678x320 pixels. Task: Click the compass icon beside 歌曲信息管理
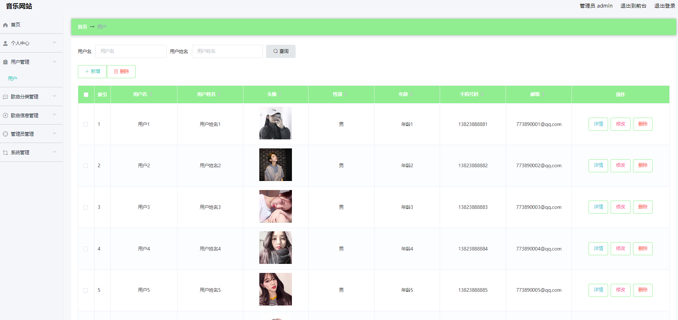(5, 115)
